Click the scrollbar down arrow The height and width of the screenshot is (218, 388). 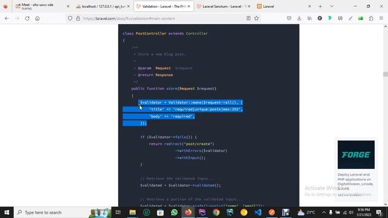pyautogui.click(x=386, y=204)
